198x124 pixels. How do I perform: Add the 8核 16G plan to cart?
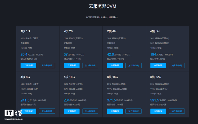[x=133, y=111]
